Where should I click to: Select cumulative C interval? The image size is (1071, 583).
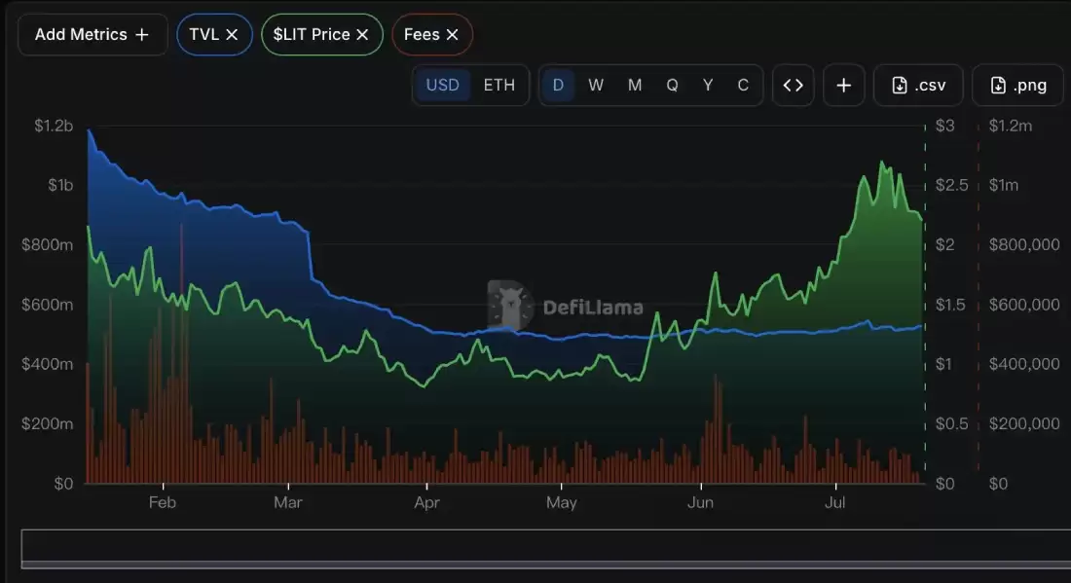coord(743,86)
